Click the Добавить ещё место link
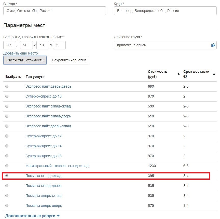The width and height of the screenshot is (220, 219). point(20,53)
